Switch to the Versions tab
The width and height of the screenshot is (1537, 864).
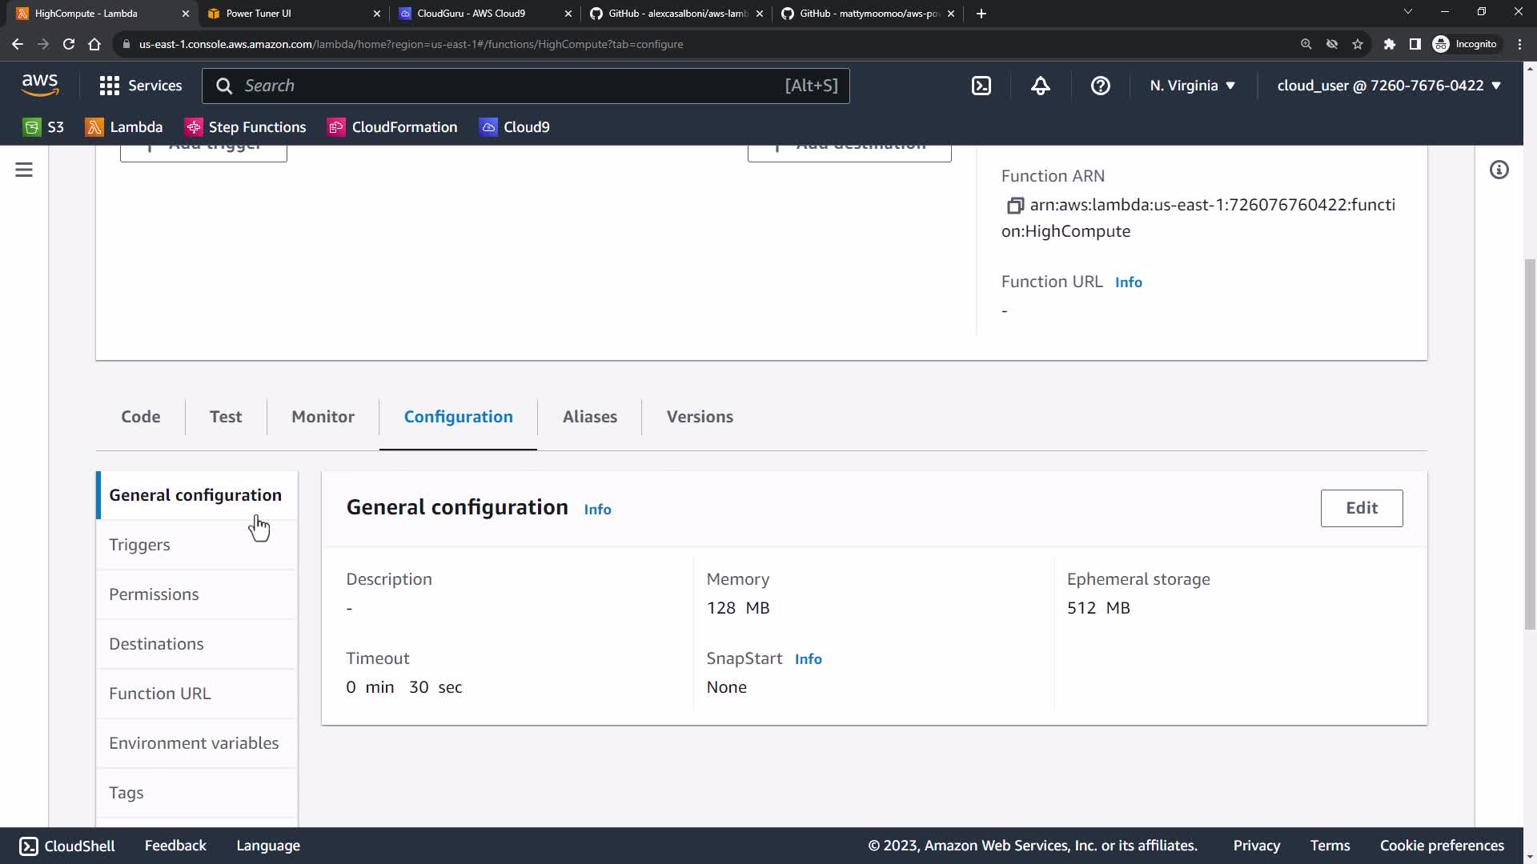point(700,417)
